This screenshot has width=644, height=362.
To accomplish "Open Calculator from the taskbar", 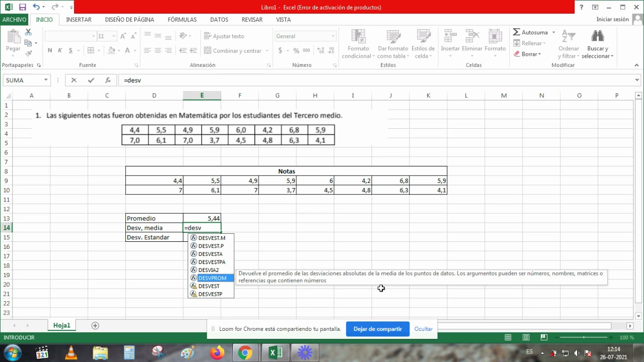I will tap(129, 353).
